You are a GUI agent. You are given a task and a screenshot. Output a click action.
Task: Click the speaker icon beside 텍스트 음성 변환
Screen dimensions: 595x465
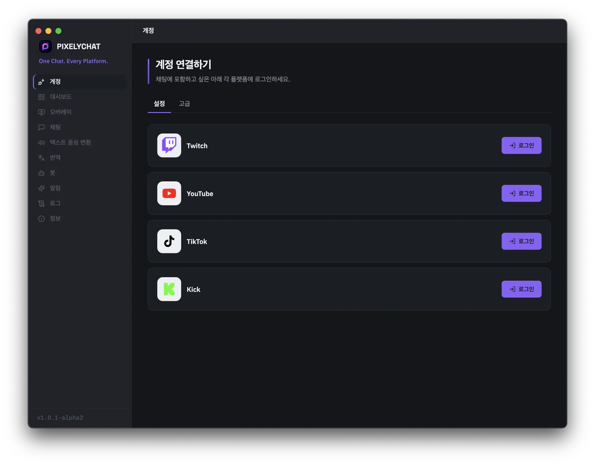[41, 143]
